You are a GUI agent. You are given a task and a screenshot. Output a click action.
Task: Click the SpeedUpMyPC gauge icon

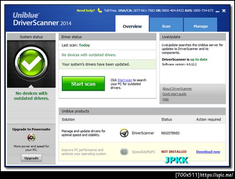pos(124,152)
